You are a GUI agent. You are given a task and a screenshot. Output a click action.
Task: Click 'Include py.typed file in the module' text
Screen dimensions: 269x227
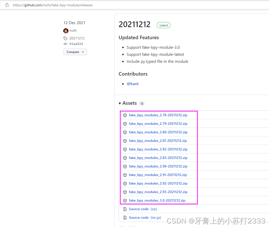pyautogui.click(x=157, y=62)
